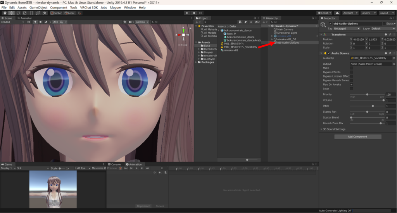Click the animation record button
Image resolution: width=397 pixels, height=213 pixels.
(x=120, y=168)
